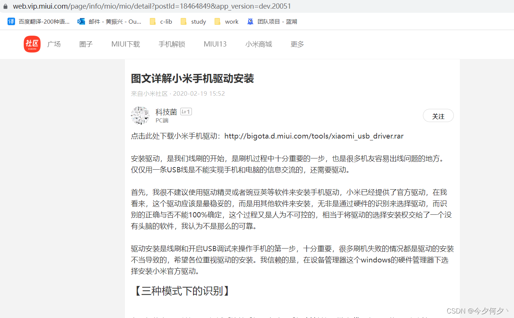Click the Lv1 level badge
514x318 pixels.
click(186, 112)
